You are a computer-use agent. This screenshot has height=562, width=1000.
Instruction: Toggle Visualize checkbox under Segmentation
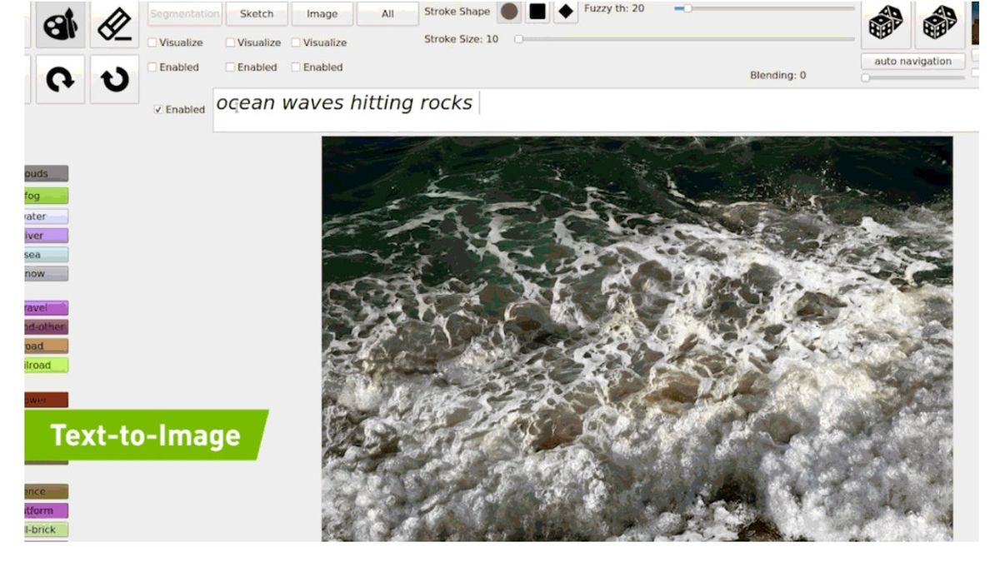152,42
